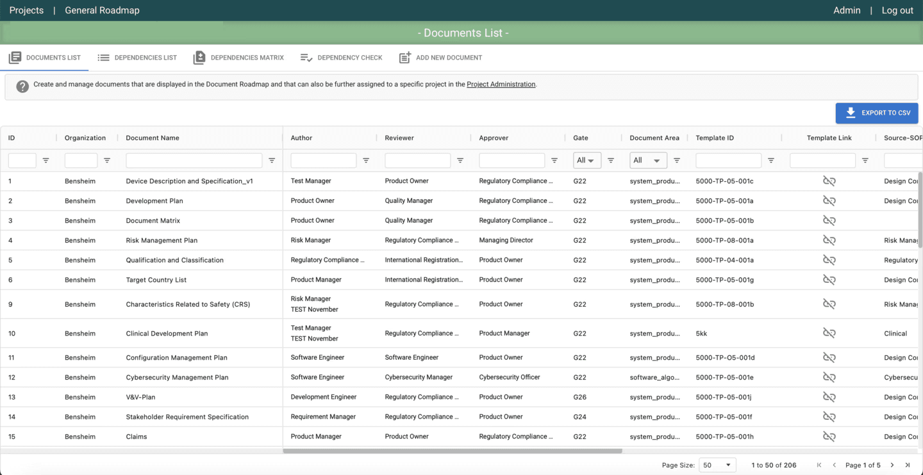Select 'Qualification and Classification' document name cell
923x475 pixels.
tap(175, 261)
